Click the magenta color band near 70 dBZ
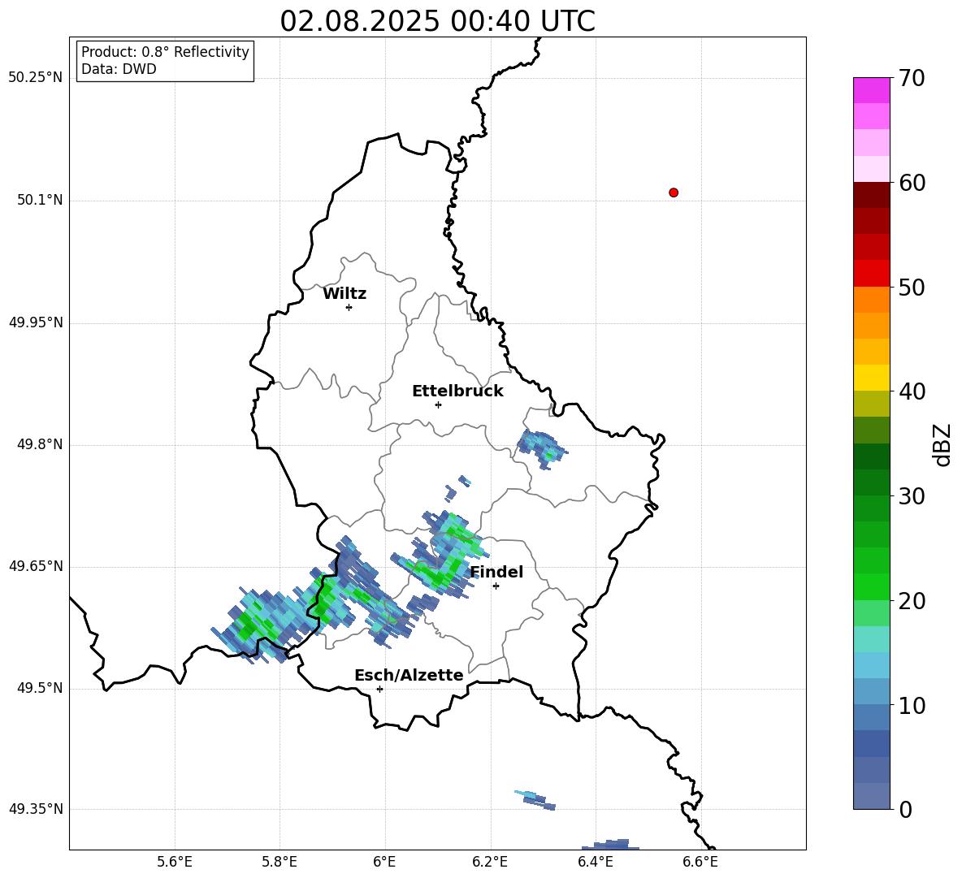 (871, 90)
